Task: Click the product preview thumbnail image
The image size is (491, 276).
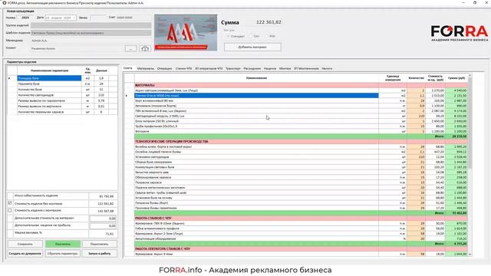Action: (x=186, y=32)
